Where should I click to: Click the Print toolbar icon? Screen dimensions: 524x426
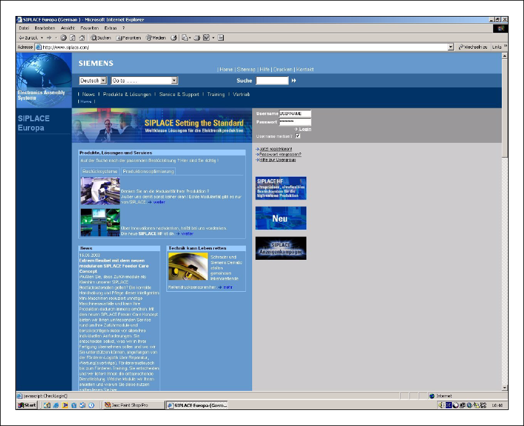197,38
